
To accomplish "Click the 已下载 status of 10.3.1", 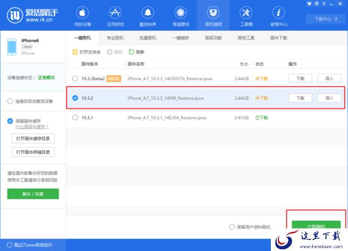I will pyautogui.click(x=262, y=117).
